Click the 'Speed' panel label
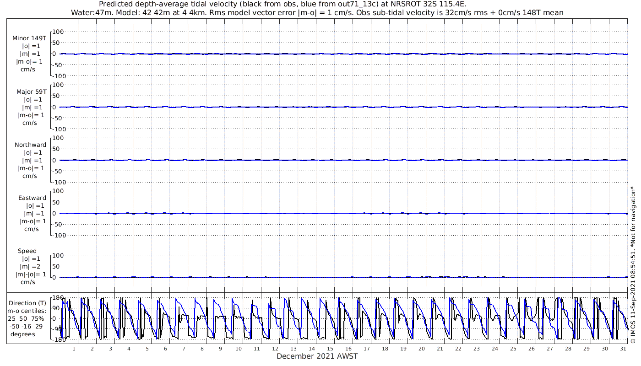Viewport: 641px width, 366px height. 27,251
